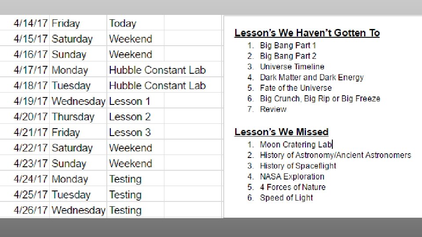The image size is (422, 237).
Task: Click the Lesson's We Missed heading
Action: click(x=281, y=132)
